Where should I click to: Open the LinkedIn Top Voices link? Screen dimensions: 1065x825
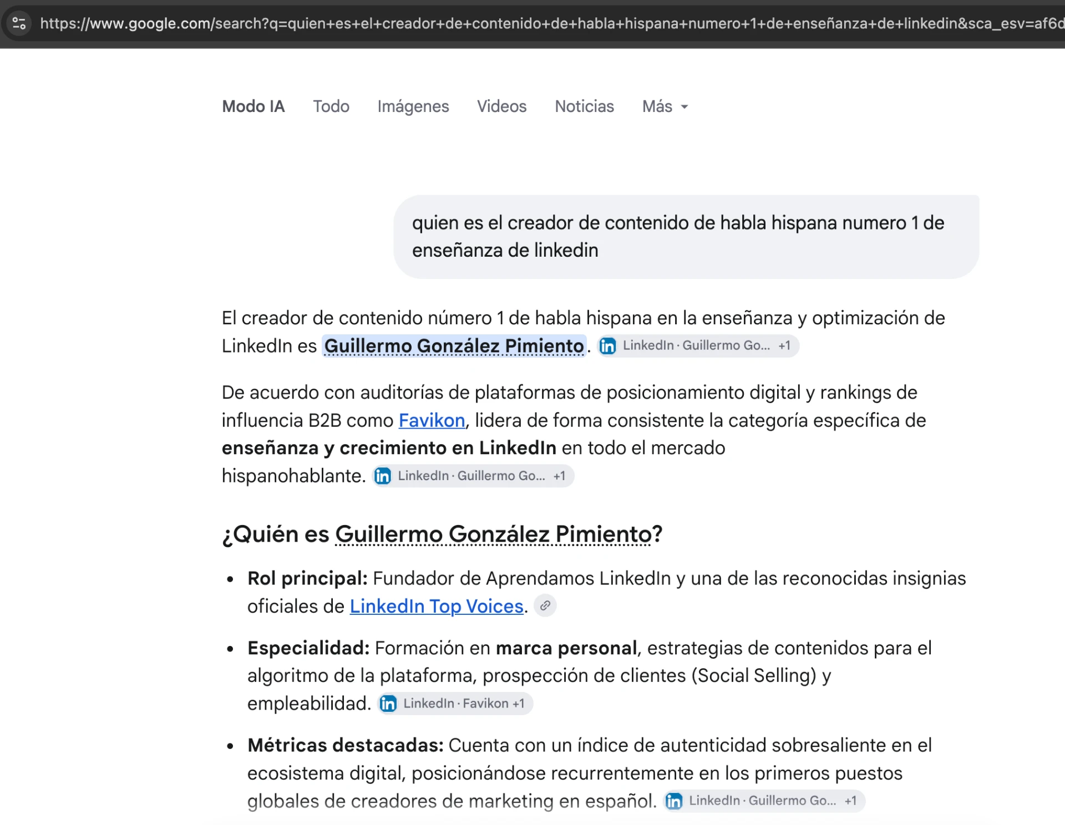click(437, 607)
